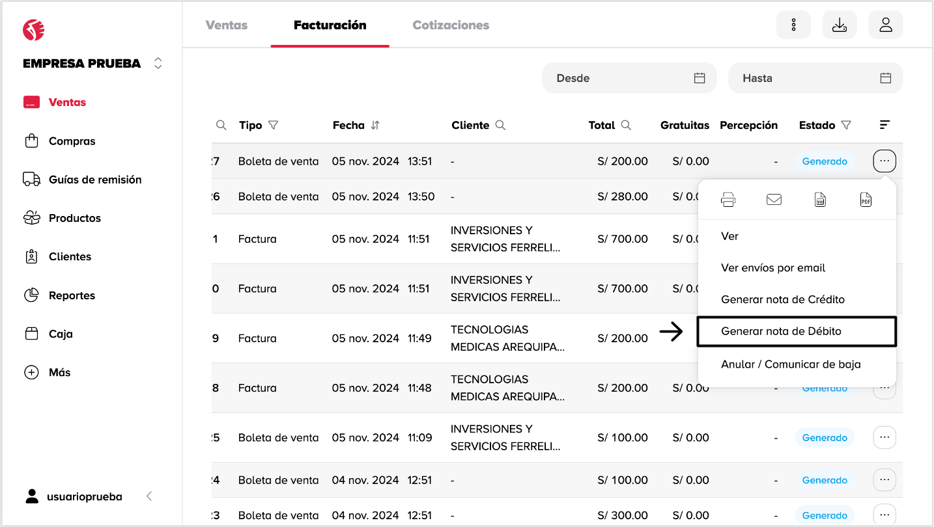Switch to the Cotizaciones tab
Image resolution: width=934 pixels, height=527 pixels.
451,25
